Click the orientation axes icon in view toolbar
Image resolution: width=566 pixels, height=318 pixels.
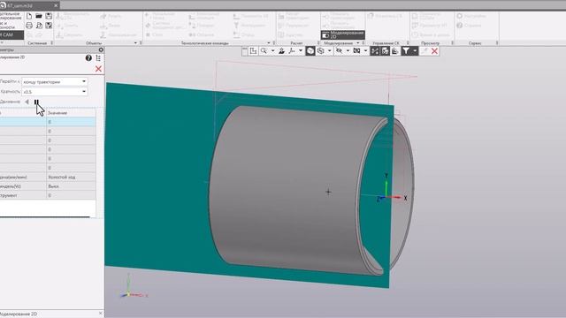pyautogui.click(x=292, y=51)
